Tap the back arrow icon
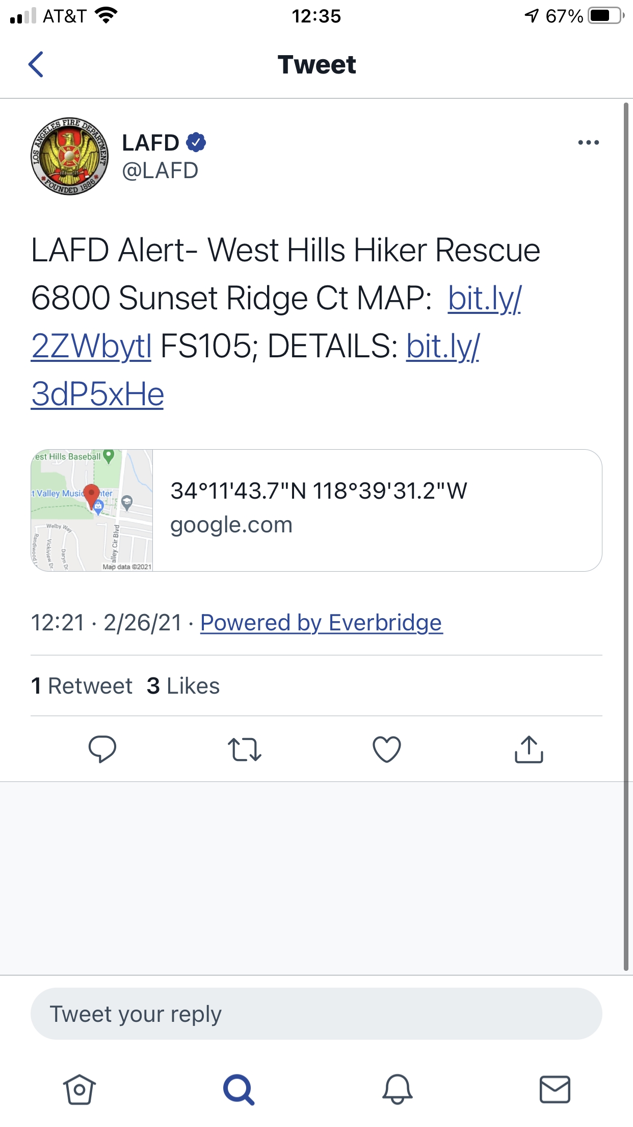The width and height of the screenshot is (633, 1127). [36, 64]
